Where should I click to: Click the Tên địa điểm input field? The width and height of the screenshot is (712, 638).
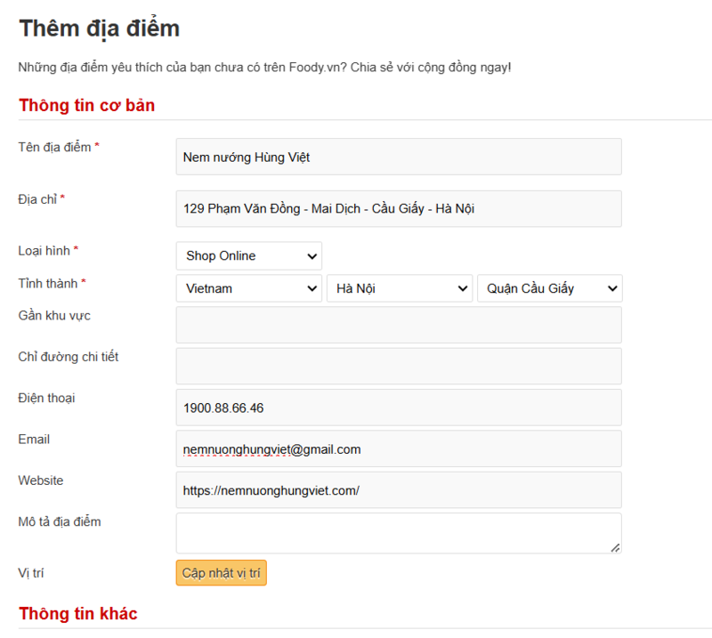coord(398,157)
